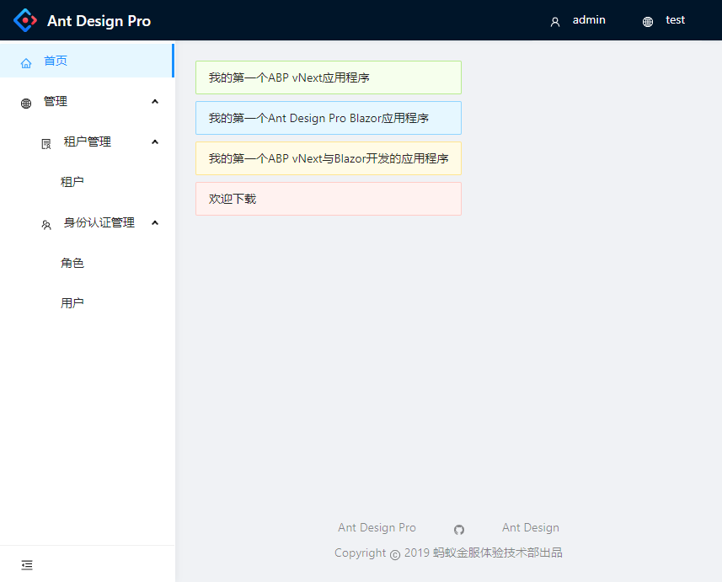Click the user avatar icon beside admin
The height and width of the screenshot is (582, 722).
[554, 21]
